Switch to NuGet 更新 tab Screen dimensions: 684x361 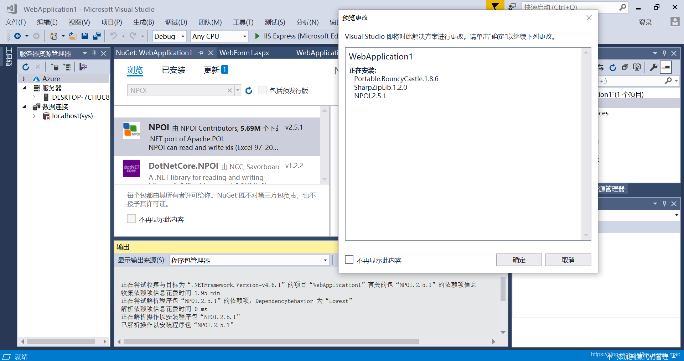(x=216, y=70)
